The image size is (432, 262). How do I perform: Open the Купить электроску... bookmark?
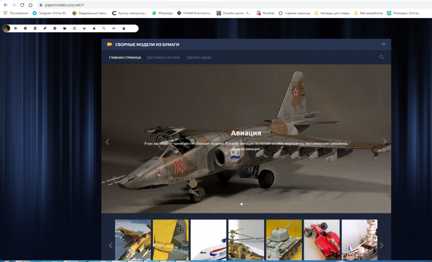click(130, 13)
